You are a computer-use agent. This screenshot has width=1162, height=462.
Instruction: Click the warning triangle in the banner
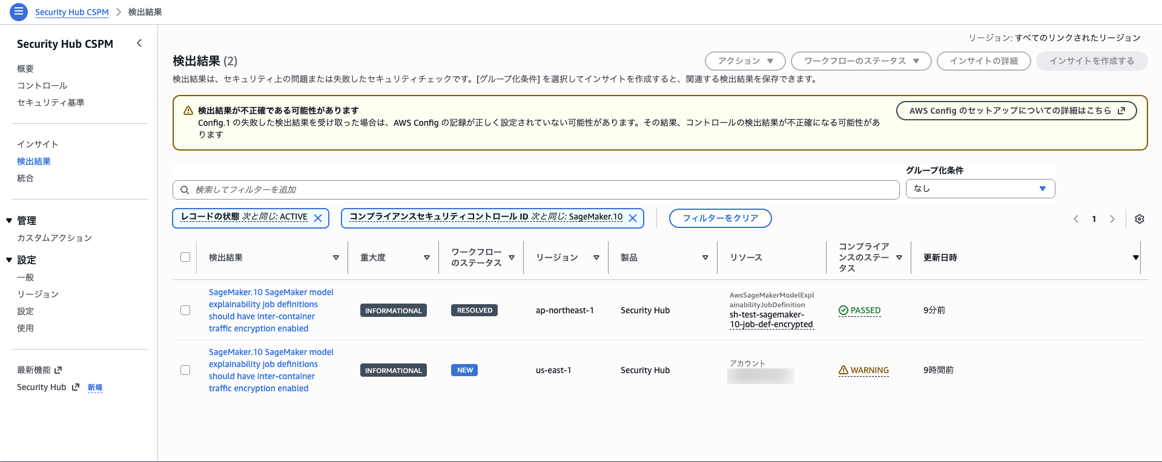click(x=188, y=111)
